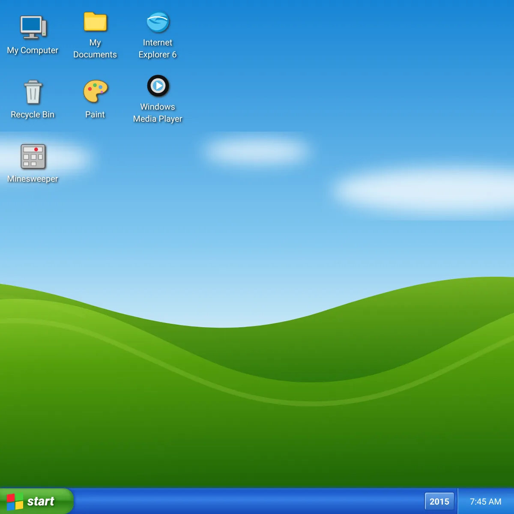Click the Windows Media Player text label
Viewport: 514px width, 514px height.
click(158, 113)
